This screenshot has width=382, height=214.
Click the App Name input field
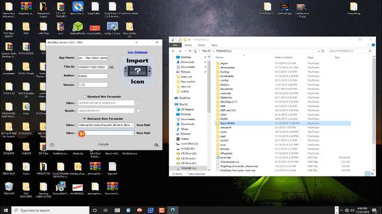(x=93, y=58)
